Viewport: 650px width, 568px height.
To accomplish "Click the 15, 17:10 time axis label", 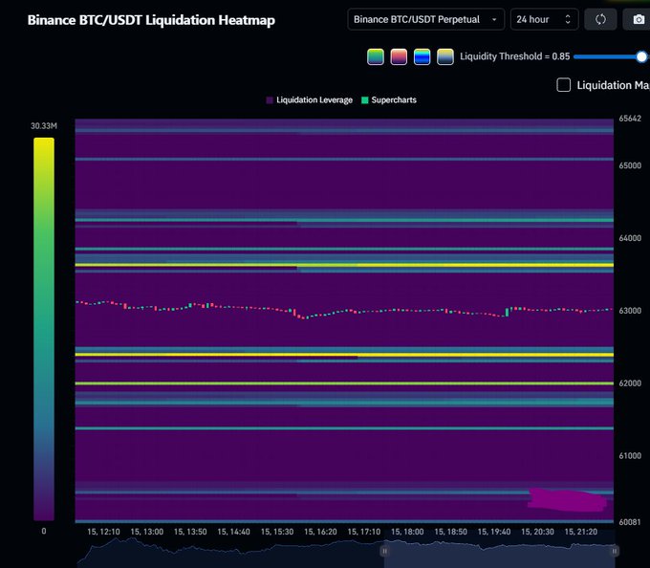I will (363, 532).
